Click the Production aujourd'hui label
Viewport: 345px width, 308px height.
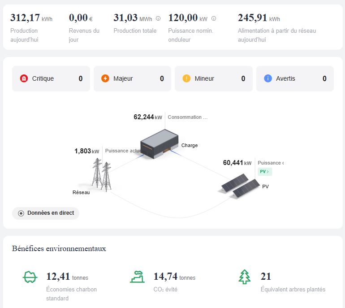click(x=24, y=35)
